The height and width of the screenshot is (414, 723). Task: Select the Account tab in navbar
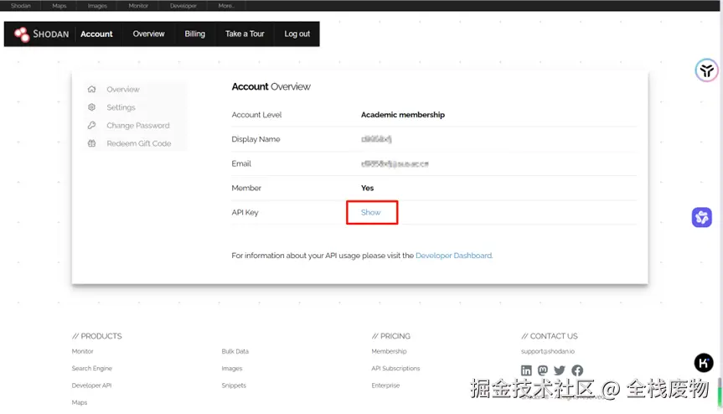tap(96, 34)
